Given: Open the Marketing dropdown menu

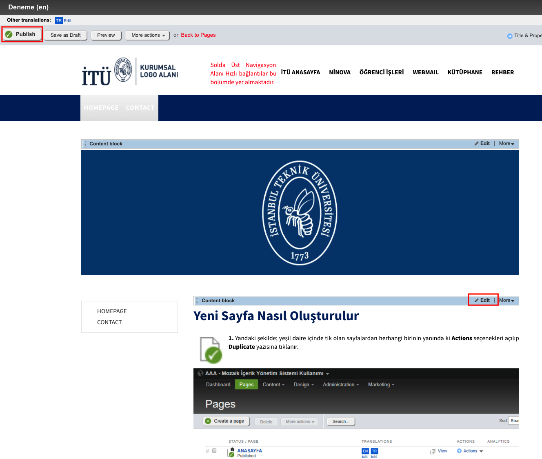Looking at the screenshot, I should tap(381, 385).
